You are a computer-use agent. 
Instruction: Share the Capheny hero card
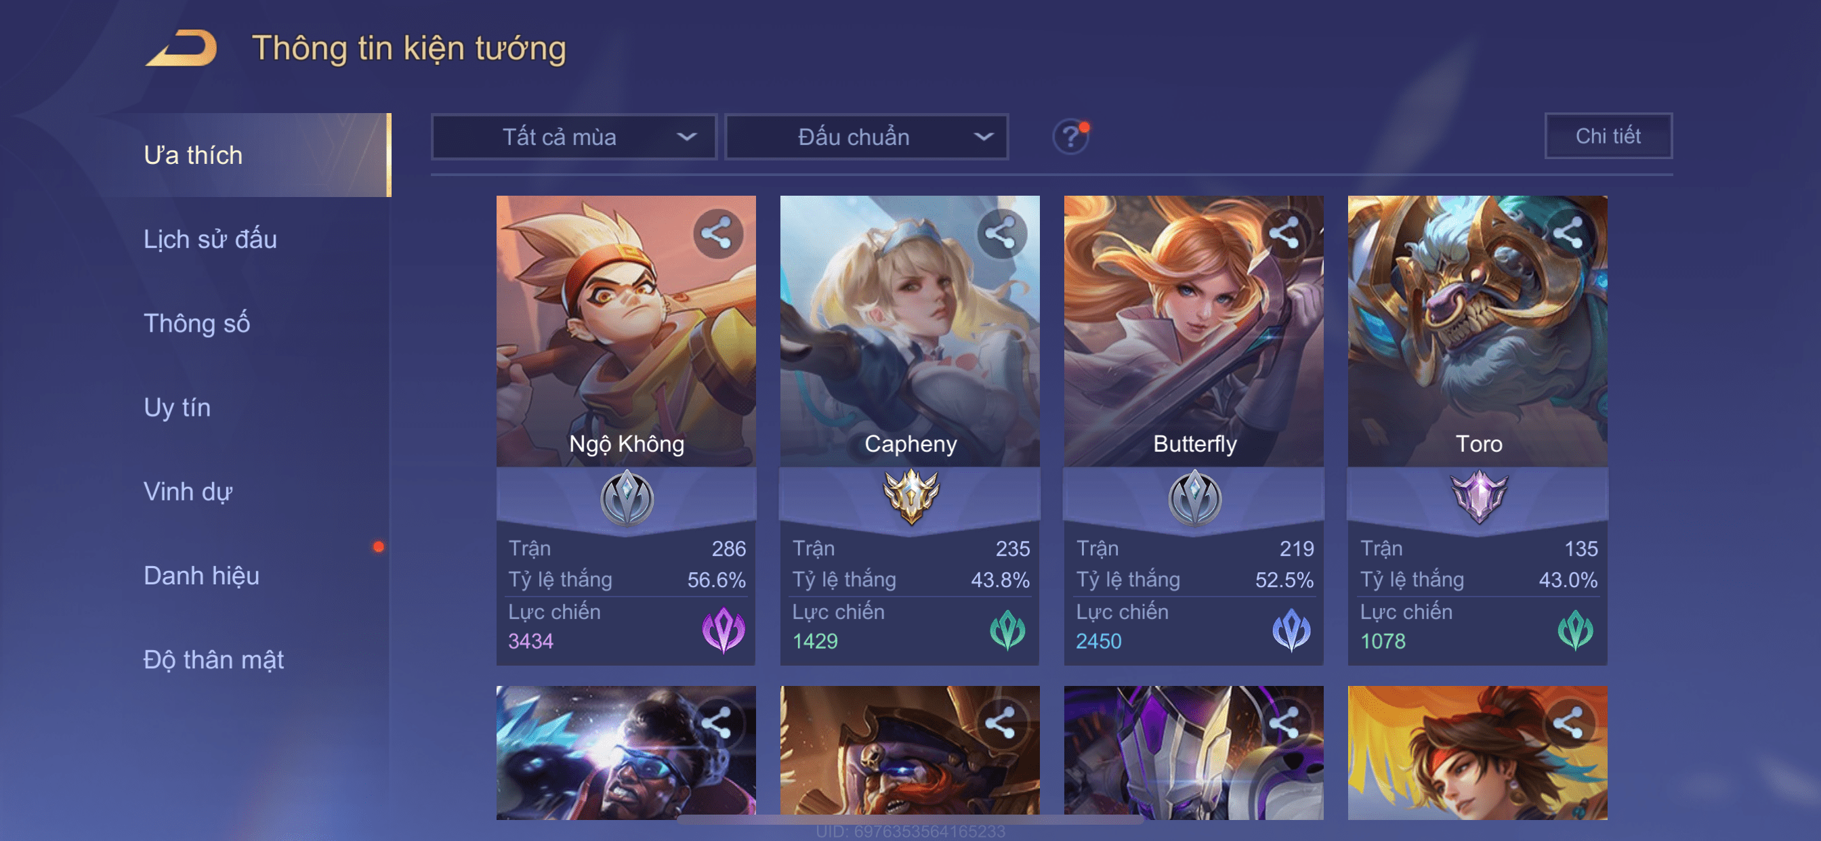pyautogui.click(x=1001, y=233)
